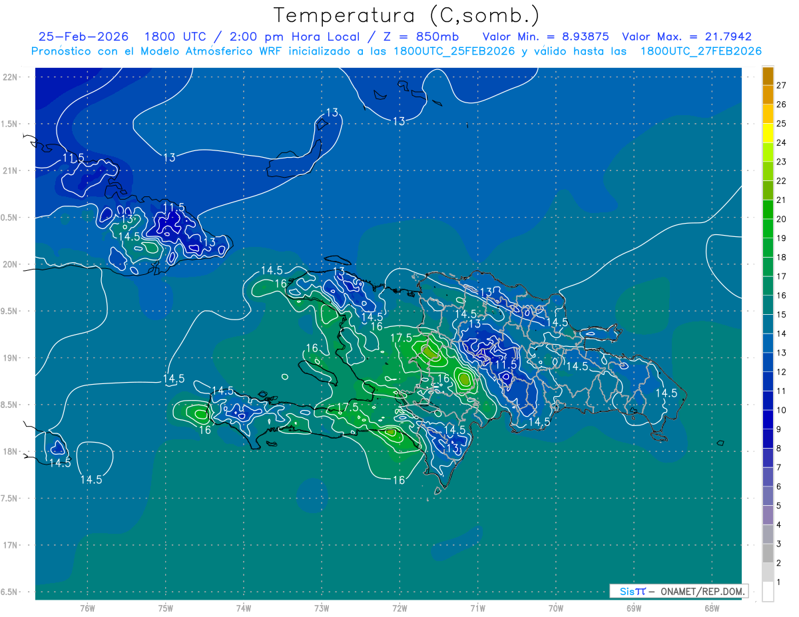Click the 17N latitude axis label

tap(10, 545)
